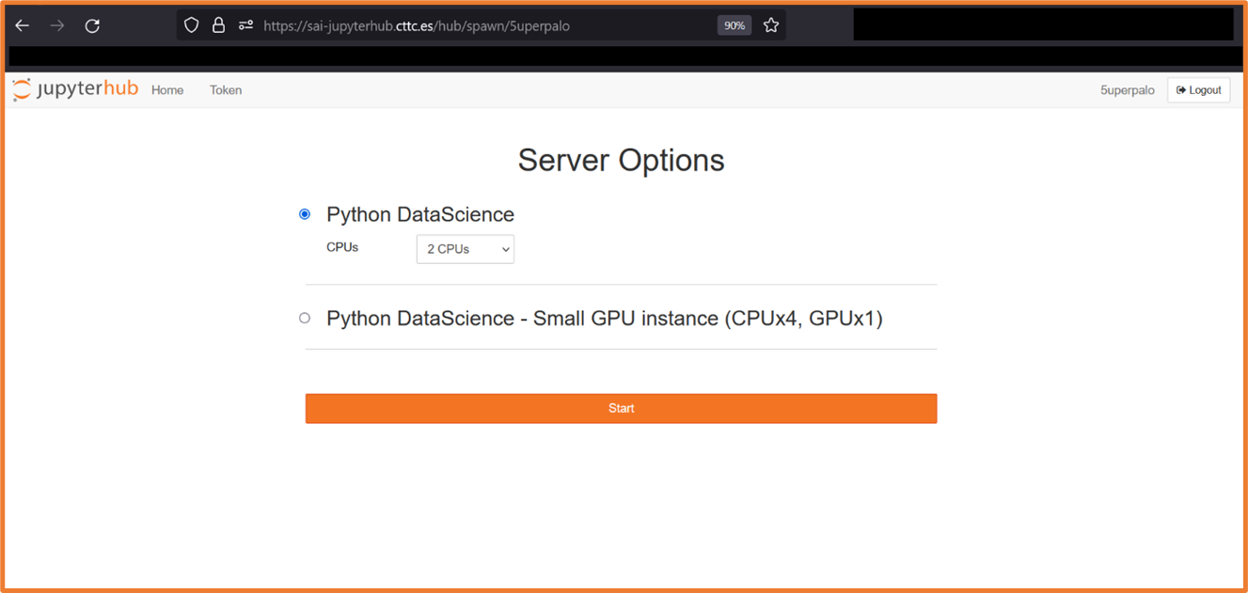Bookmark this page with the star icon

click(771, 25)
